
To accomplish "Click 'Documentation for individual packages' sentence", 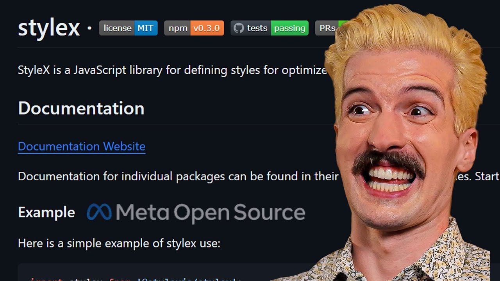I will tap(178, 176).
